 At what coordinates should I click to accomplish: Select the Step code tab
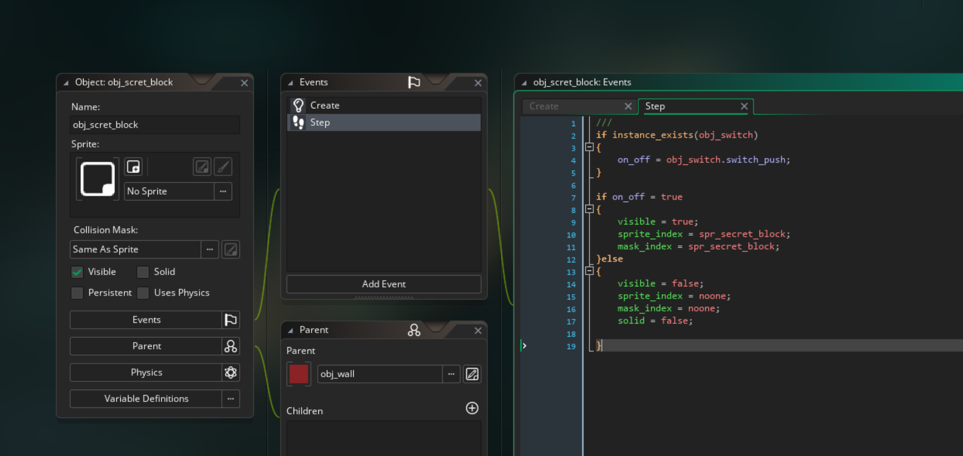point(690,106)
